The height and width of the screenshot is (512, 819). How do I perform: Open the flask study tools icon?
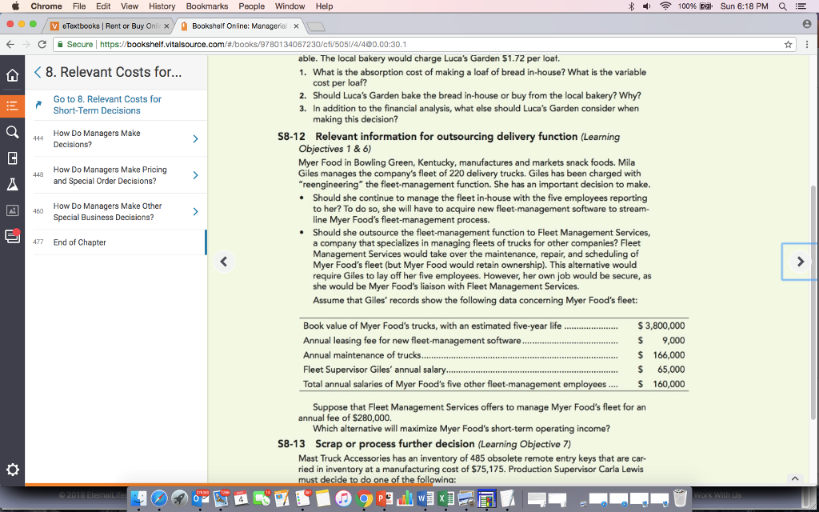pyautogui.click(x=12, y=185)
